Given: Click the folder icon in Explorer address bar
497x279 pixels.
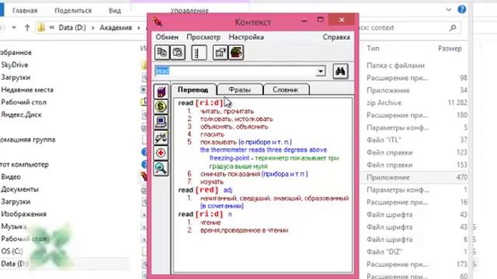Looking at the screenshot, I should coord(41,28).
